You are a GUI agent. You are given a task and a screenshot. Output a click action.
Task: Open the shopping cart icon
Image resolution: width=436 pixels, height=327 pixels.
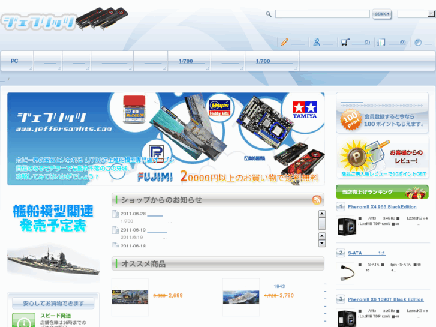click(x=345, y=43)
